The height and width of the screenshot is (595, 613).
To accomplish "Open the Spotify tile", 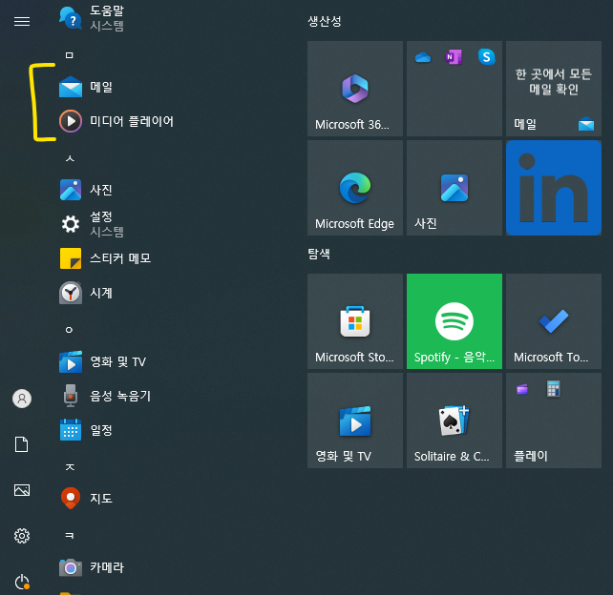I will tap(454, 321).
